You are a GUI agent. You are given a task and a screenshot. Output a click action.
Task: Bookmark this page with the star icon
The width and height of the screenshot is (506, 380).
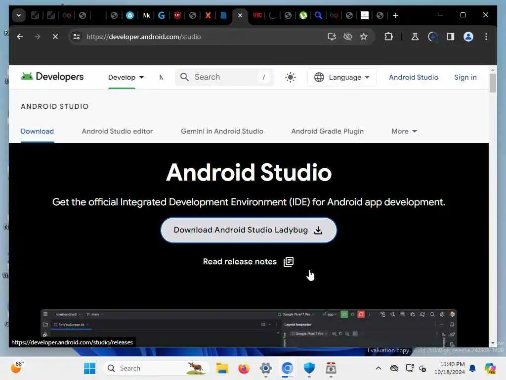coord(364,37)
